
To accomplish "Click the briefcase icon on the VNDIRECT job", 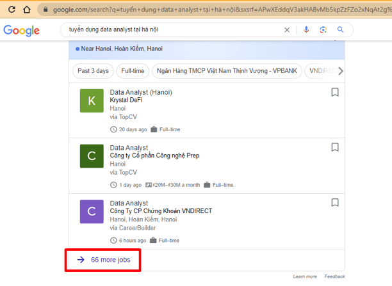I will (153, 241).
